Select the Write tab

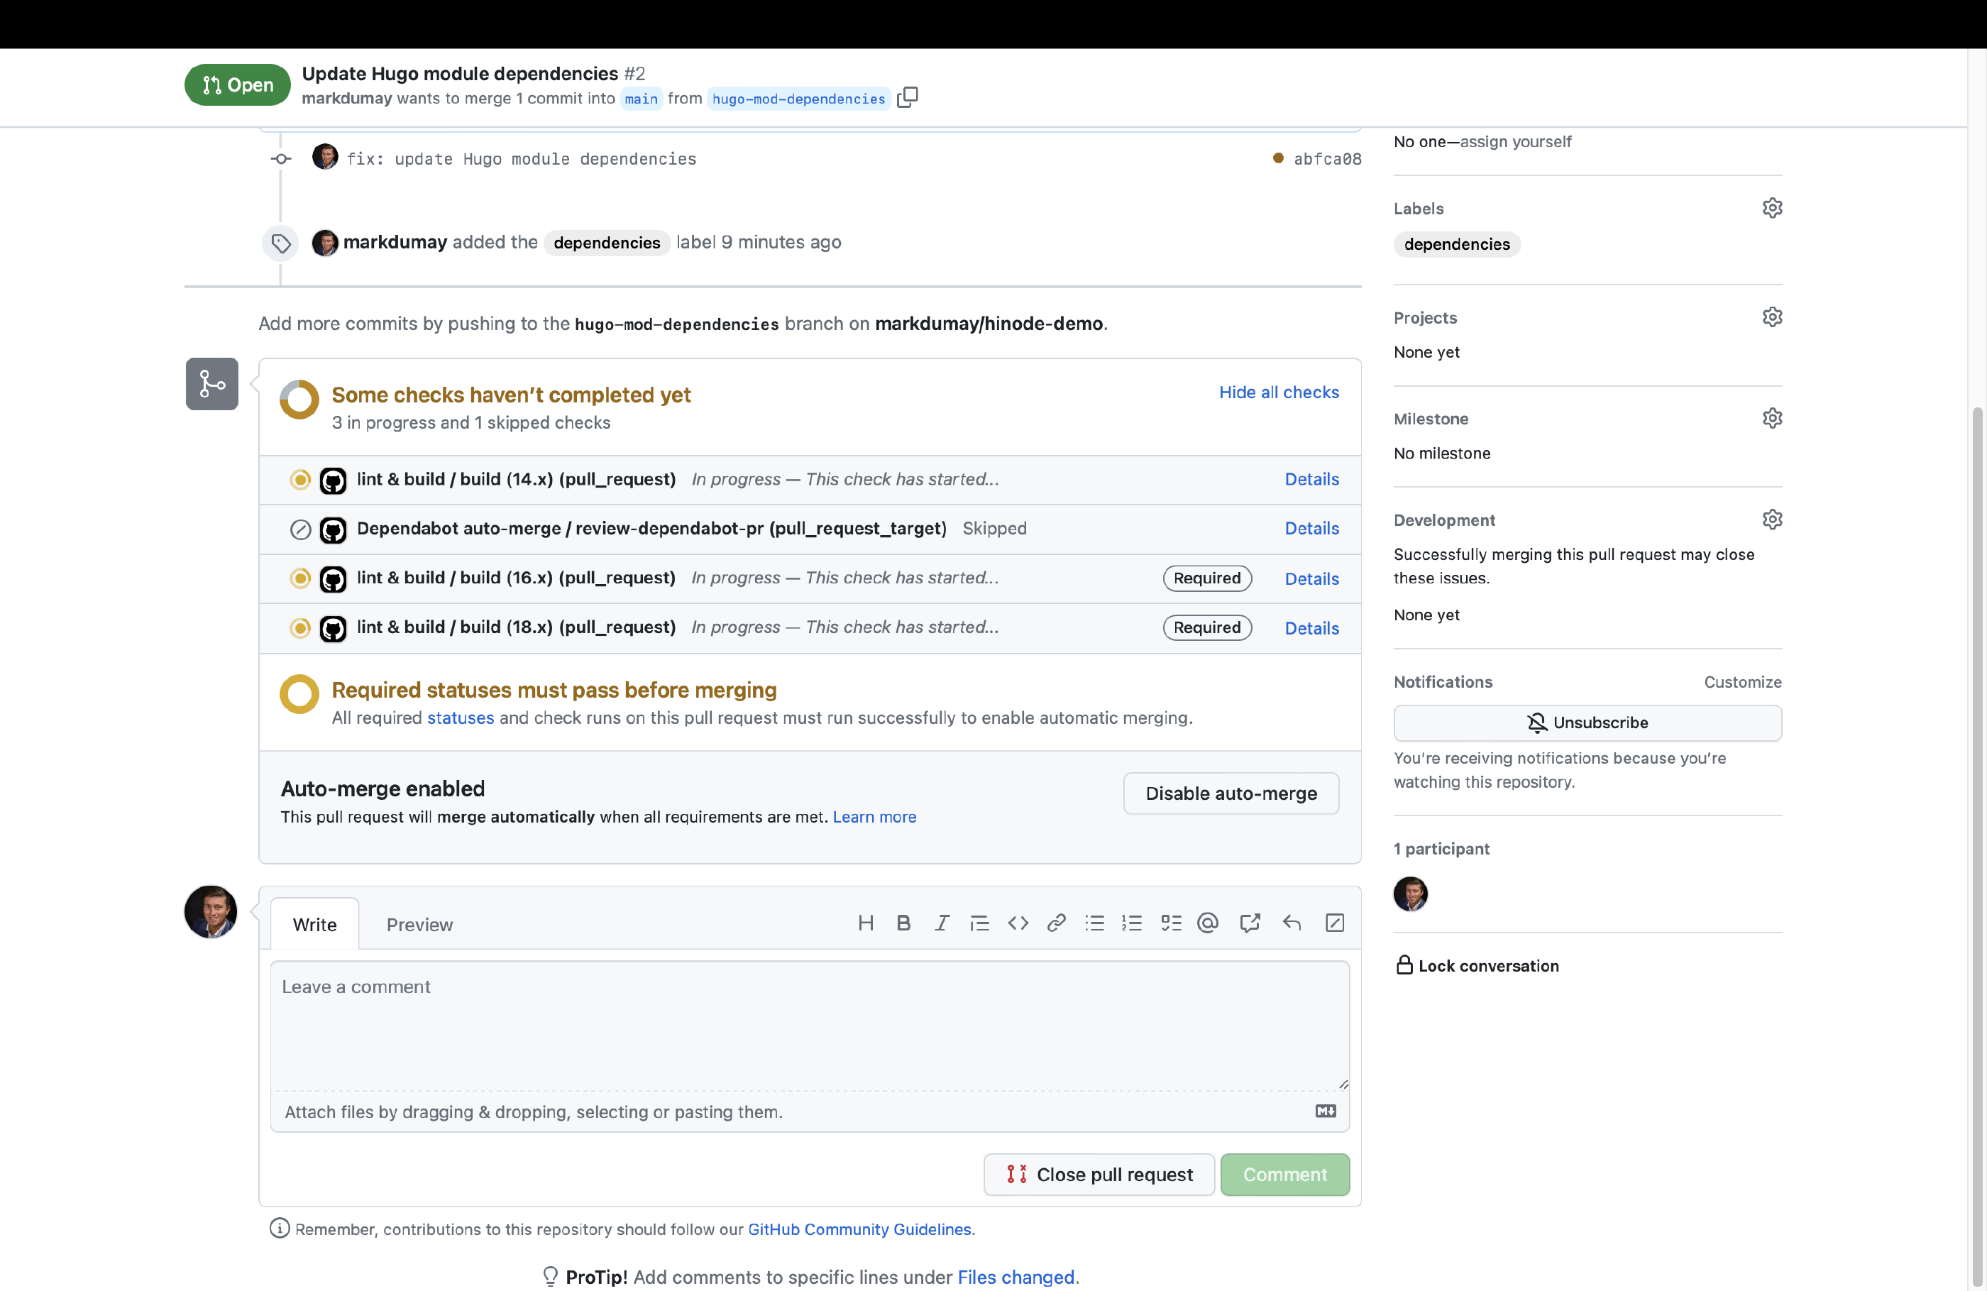pos(315,924)
